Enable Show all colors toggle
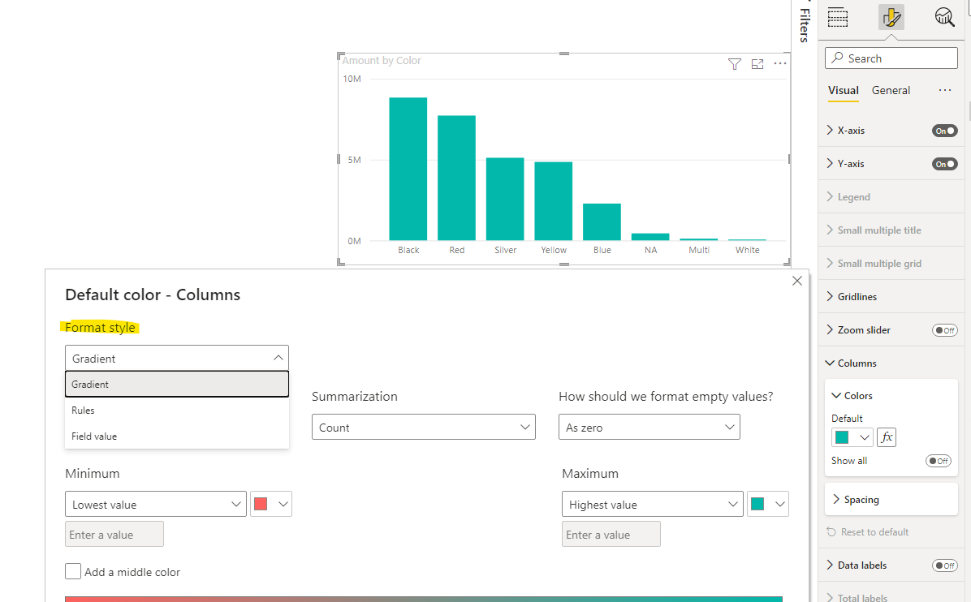Image resolution: width=971 pixels, height=602 pixels. click(x=939, y=461)
